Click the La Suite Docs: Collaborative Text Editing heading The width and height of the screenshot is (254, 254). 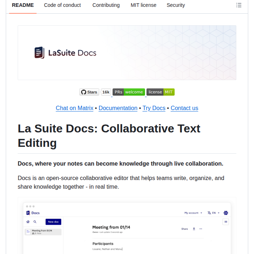click(109, 136)
